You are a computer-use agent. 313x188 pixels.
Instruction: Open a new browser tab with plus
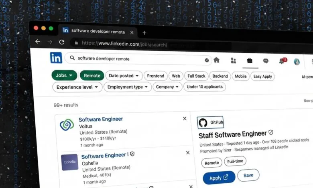coord(144,33)
